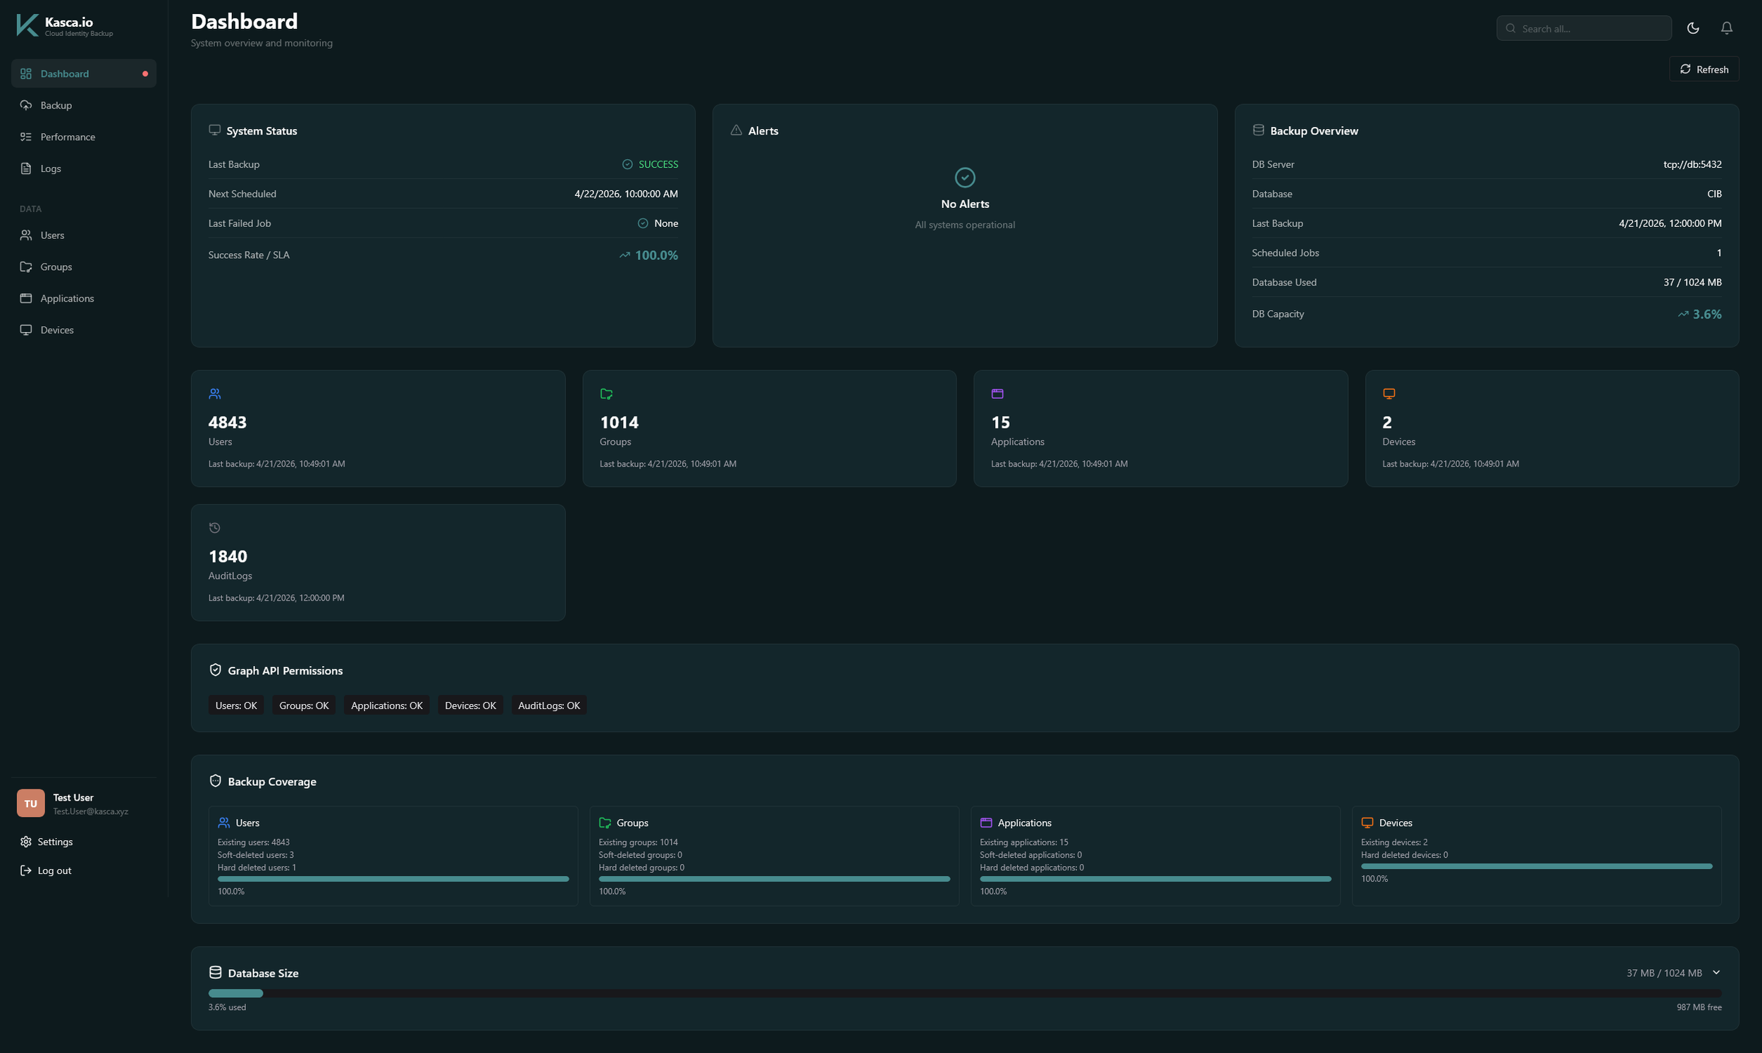1762x1053 pixels.
Task: Click the Applications: OK badge
Action: [x=387, y=706]
